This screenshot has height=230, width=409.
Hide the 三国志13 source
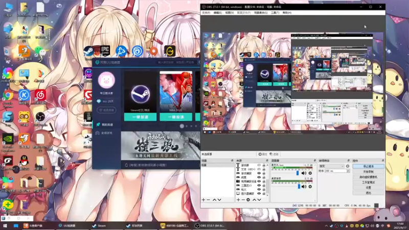(259, 186)
